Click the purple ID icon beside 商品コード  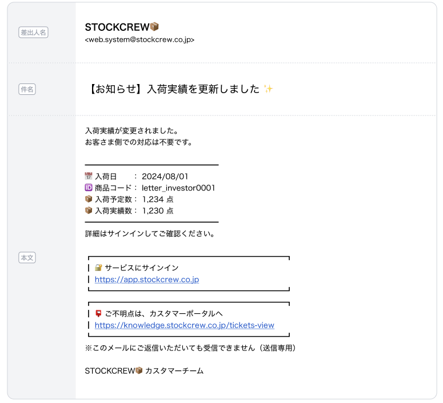tap(89, 188)
